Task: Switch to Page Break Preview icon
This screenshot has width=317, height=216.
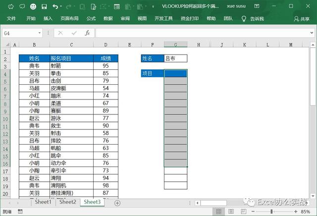Action: (x=243, y=212)
